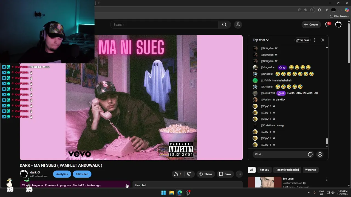The height and width of the screenshot is (197, 351).
Task: Like the video with thumbs up
Action: coord(178,174)
